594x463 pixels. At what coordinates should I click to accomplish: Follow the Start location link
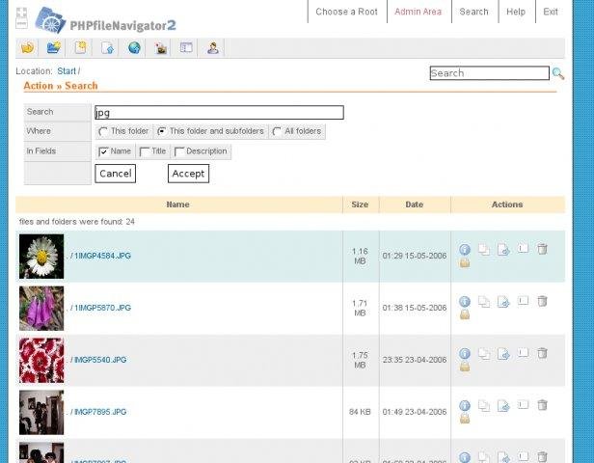[67, 71]
